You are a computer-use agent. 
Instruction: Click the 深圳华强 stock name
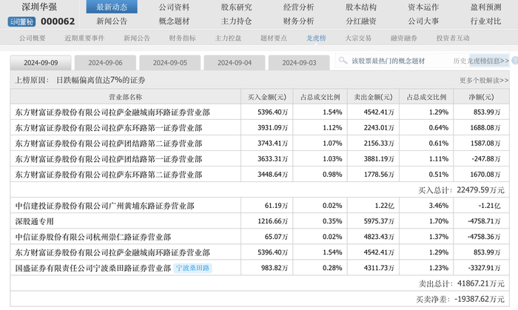[x=39, y=7]
